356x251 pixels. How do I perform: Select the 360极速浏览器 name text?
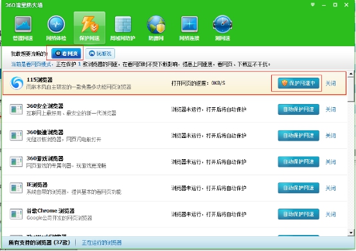(45, 132)
